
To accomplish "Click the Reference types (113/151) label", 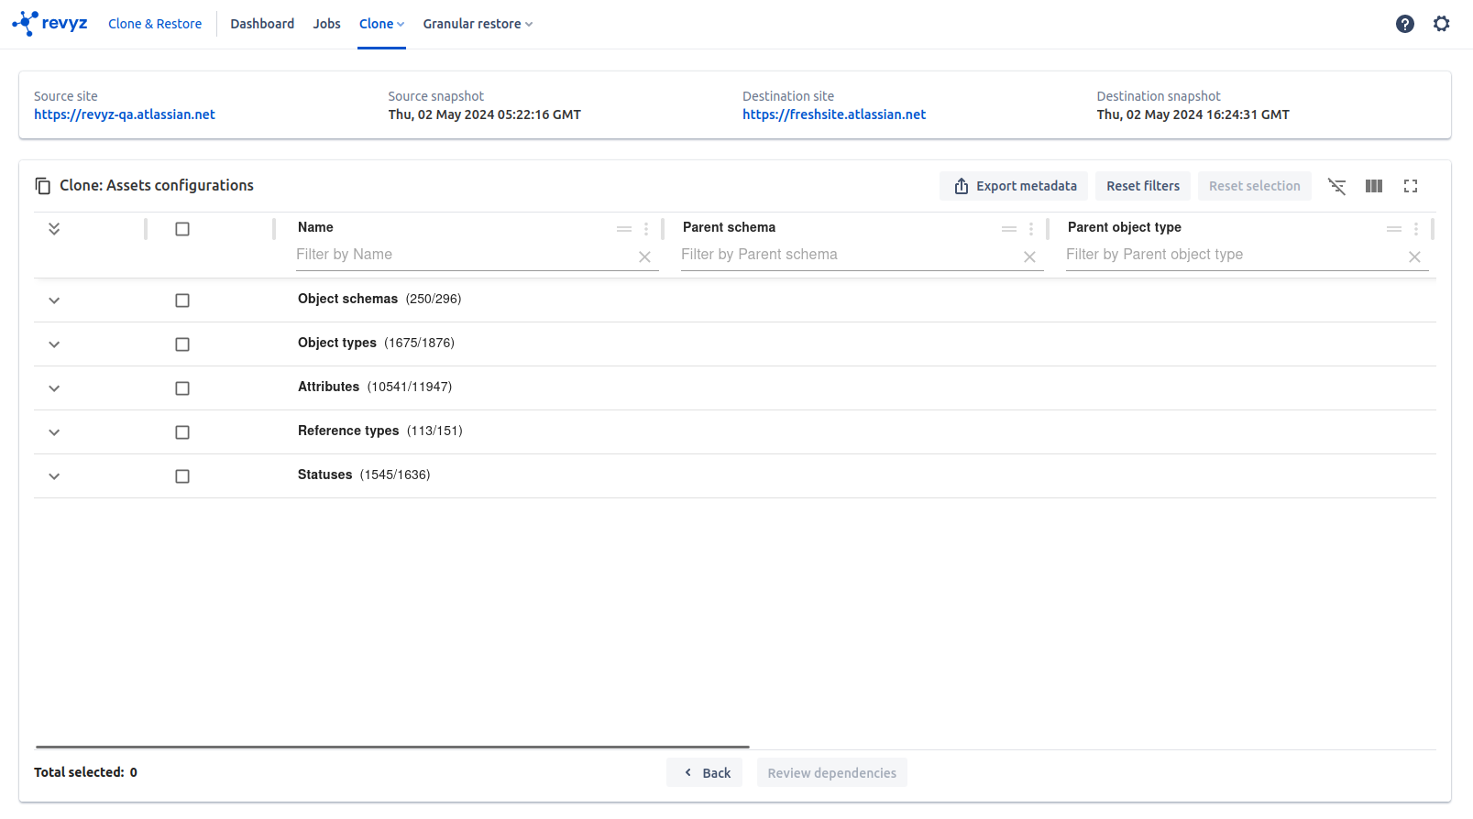I will (x=379, y=431).
